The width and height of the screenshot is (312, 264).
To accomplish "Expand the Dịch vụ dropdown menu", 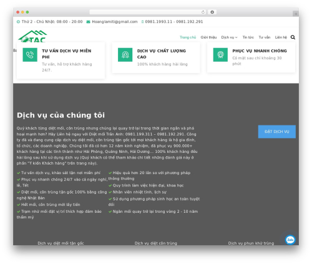I will click(x=229, y=37).
